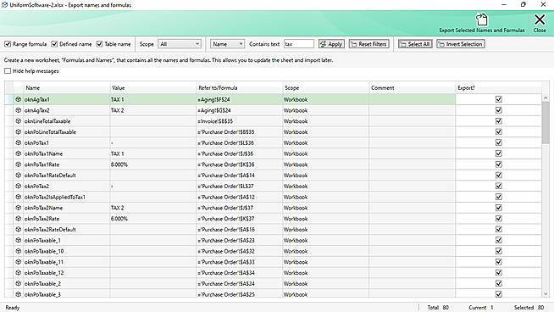This screenshot has height=312, width=554.
Task: Uncheck Export for oknLineTotalTaxable row
Action: click(x=499, y=121)
